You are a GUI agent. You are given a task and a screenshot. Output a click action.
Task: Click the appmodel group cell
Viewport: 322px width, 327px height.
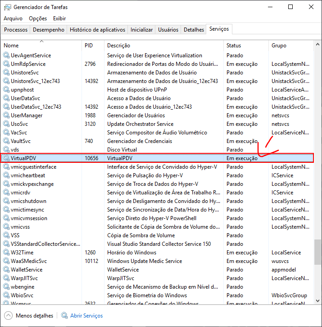[283, 270]
